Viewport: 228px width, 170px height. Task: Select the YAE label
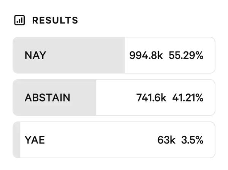click(x=35, y=140)
